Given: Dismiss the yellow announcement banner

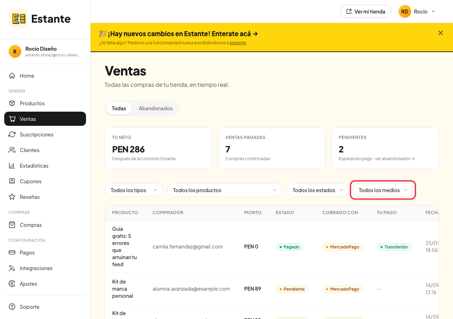Looking at the screenshot, I should 441,33.
